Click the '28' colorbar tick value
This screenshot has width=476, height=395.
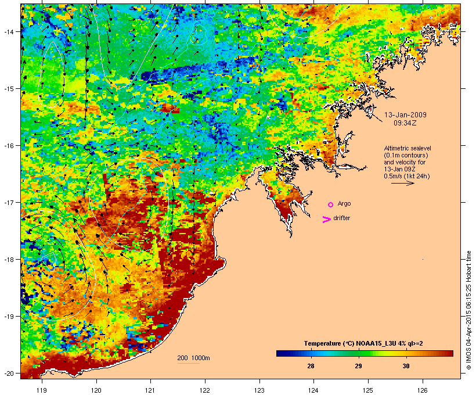click(x=311, y=366)
